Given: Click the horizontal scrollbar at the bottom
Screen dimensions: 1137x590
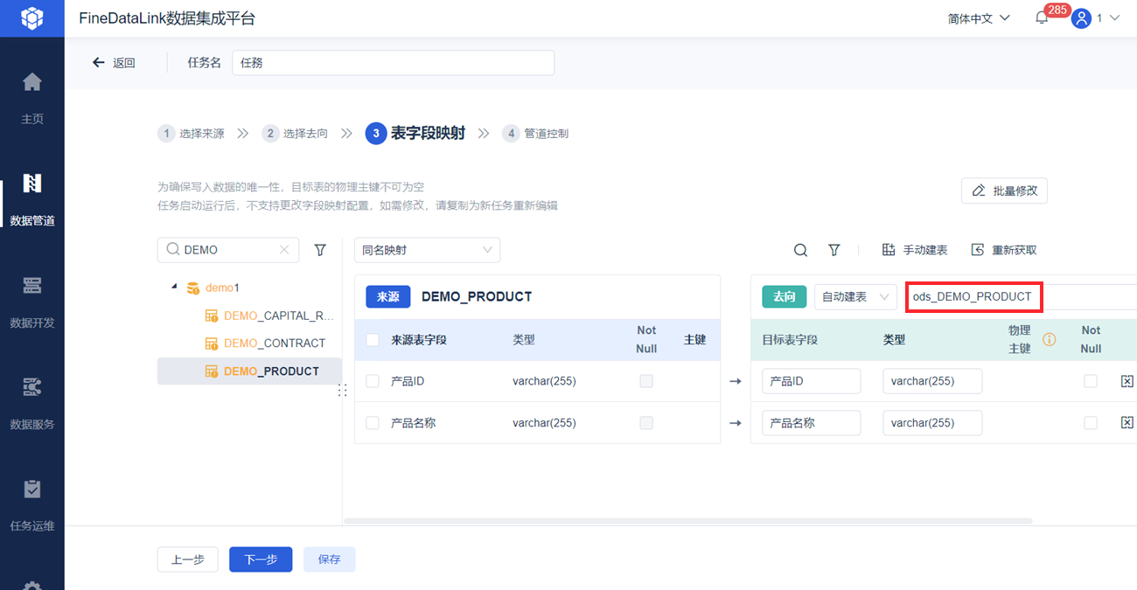Looking at the screenshot, I should click(x=688, y=521).
